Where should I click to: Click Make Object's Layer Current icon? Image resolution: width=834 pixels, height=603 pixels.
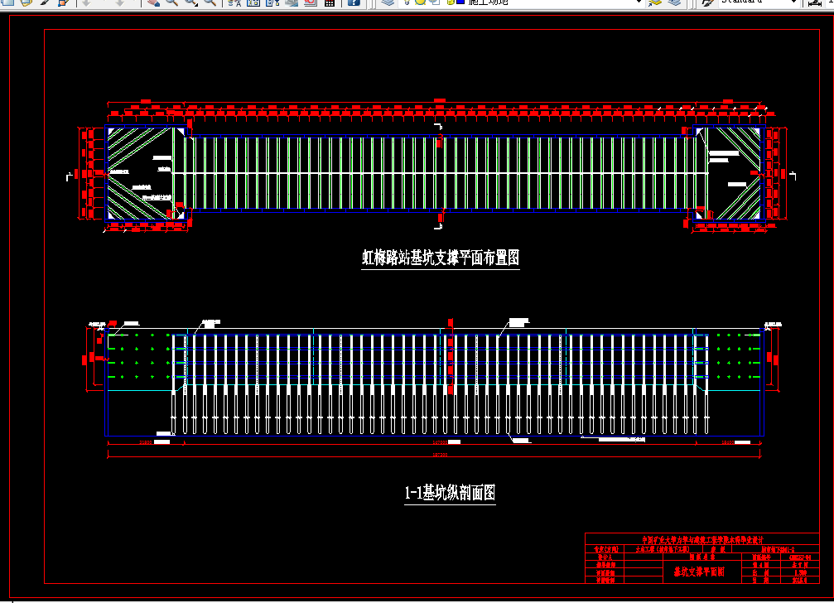point(655,2)
